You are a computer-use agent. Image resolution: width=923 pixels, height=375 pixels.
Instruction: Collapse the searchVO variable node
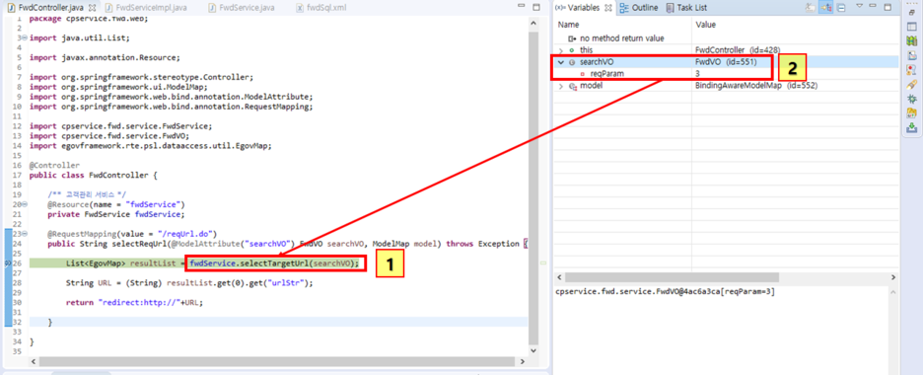click(x=560, y=62)
